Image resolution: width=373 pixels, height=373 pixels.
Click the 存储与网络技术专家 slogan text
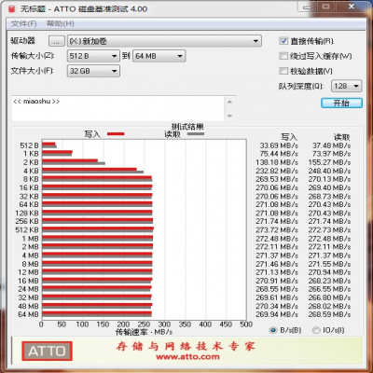click(186, 346)
